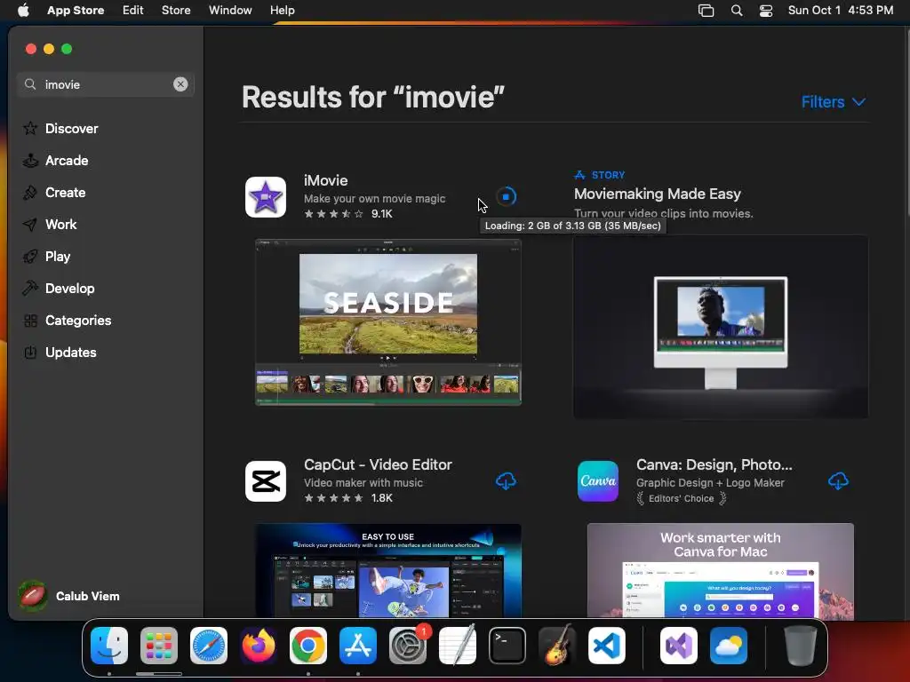Open TextEdit from the Dock

[458, 646]
